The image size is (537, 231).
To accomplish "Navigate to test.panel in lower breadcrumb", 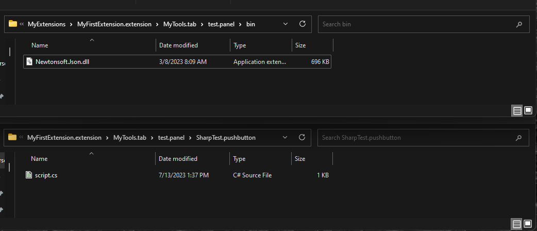I will click(171, 138).
